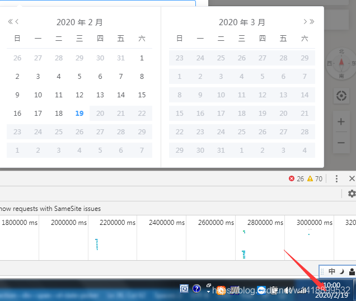The width and height of the screenshot is (356, 301).
Task: Click the IME moon icon
Action: pyautogui.click(x=341, y=271)
